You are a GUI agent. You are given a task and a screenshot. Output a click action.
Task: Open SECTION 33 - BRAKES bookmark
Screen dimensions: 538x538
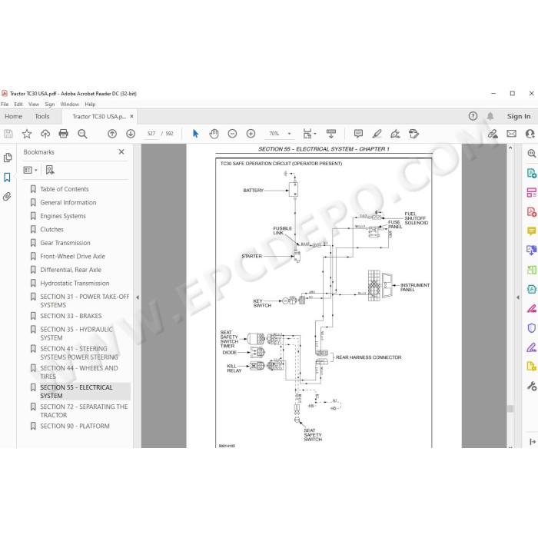(x=71, y=316)
